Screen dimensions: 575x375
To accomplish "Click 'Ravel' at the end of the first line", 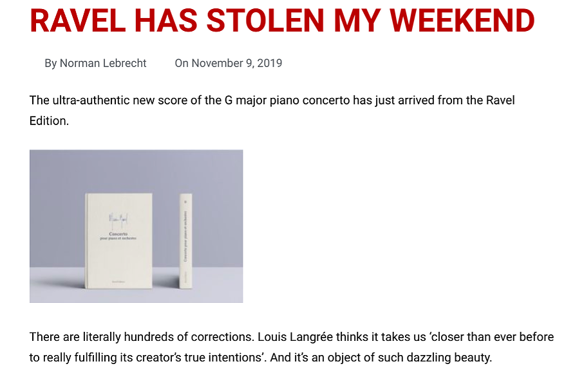I will point(500,100).
